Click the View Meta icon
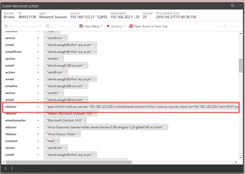This screenshot has height=174, width=245. tap(81, 26)
